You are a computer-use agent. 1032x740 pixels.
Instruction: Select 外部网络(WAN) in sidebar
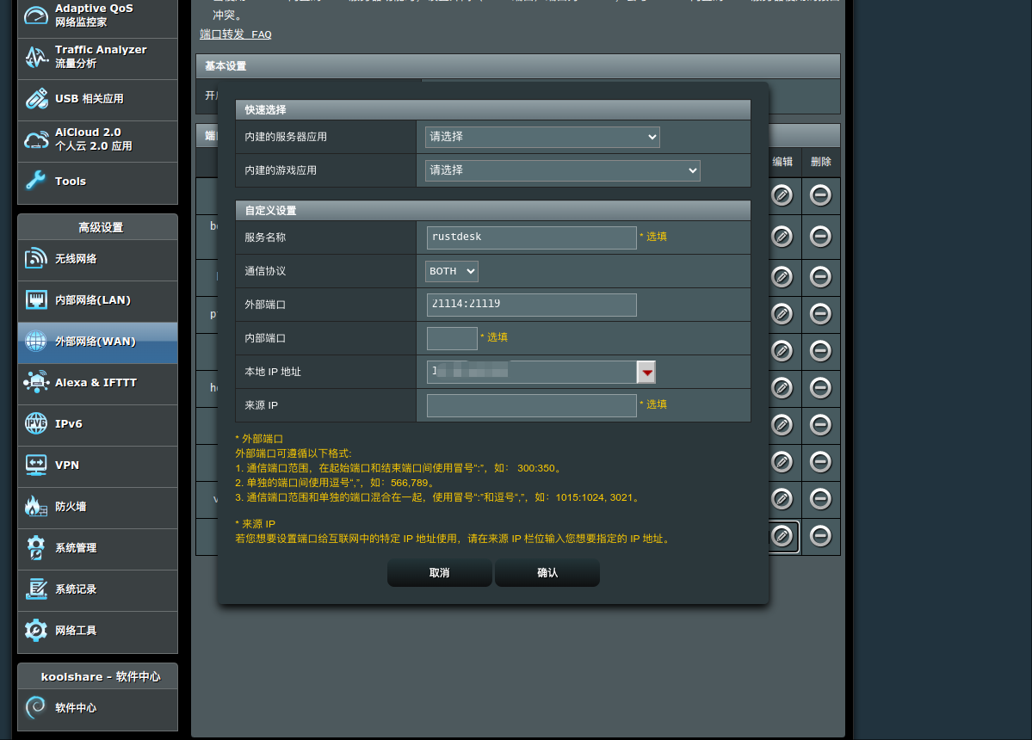point(97,342)
